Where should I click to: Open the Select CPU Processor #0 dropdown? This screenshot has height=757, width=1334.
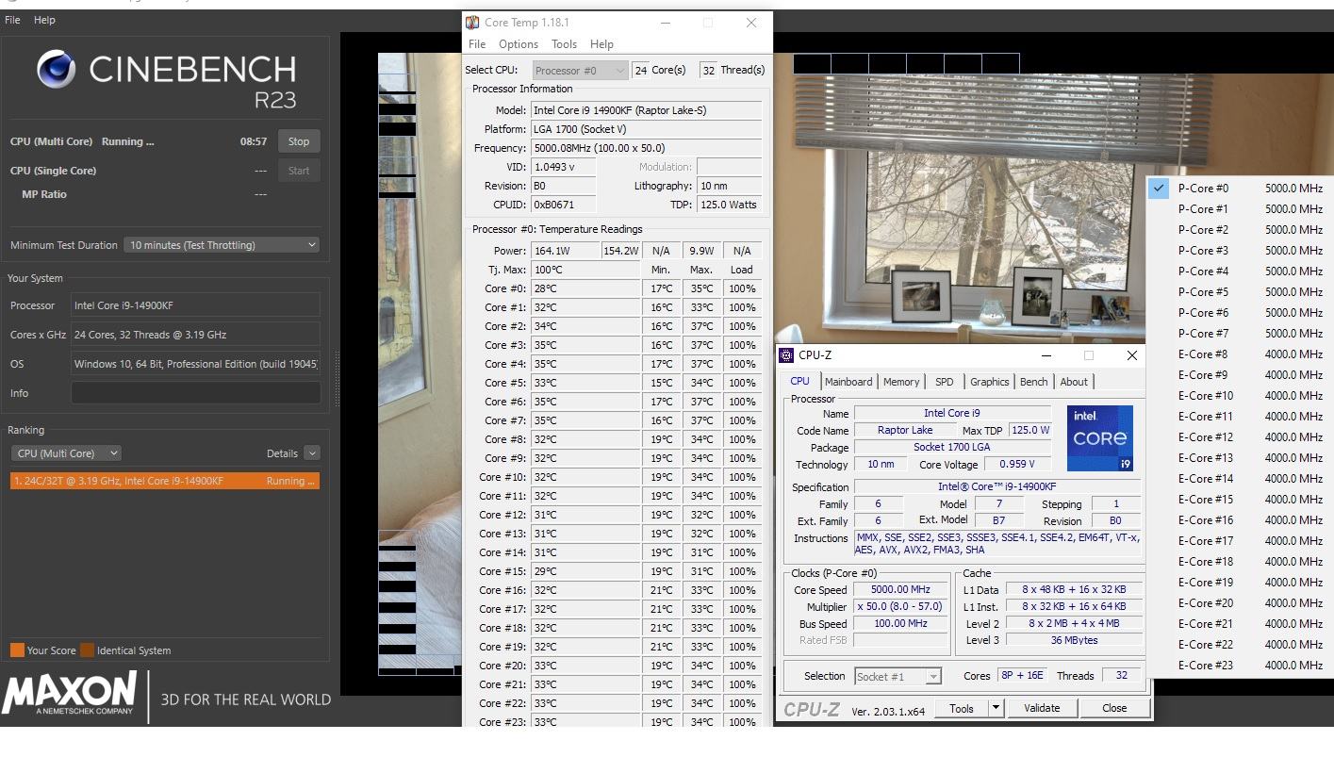pos(580,70)
